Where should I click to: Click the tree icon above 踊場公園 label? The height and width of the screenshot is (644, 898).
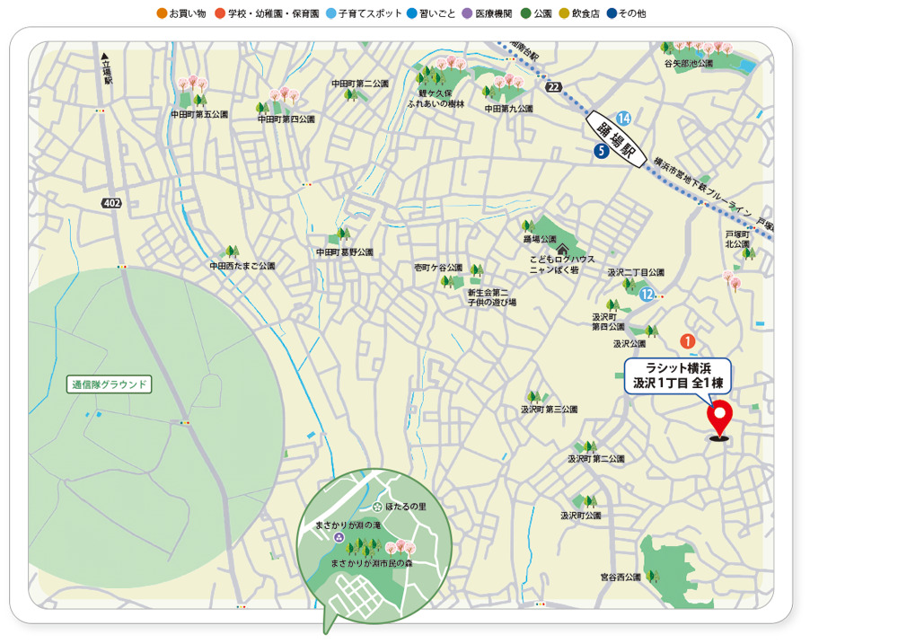528,225
